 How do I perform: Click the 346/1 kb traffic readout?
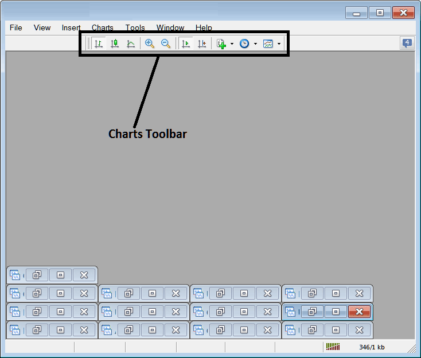pyautogui.click(x=372, y=347)
